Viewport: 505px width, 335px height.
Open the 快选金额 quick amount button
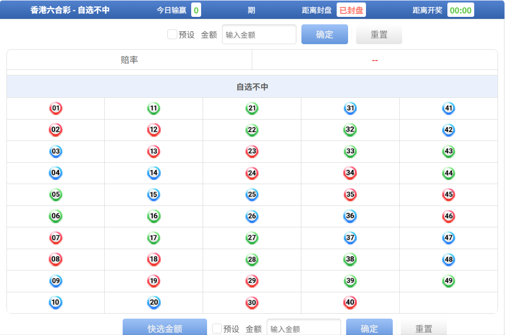[165, 328]
